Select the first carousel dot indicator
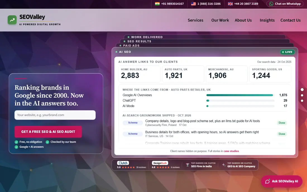Image resolution: width=307 pixels, height=192 pixels. [302, 90]
